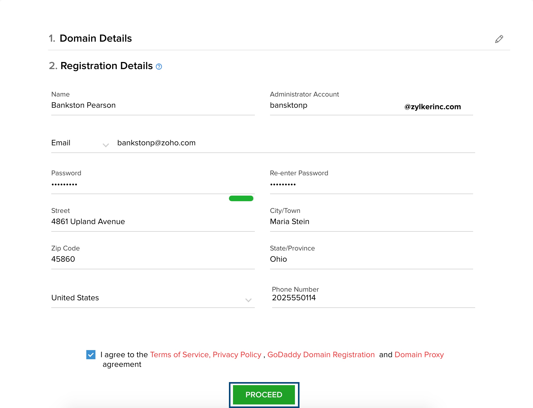The width and height of the screenshot is (533, 408).
Task: Uncheck the agreement checkbox
Action: (x=91, y=355)
